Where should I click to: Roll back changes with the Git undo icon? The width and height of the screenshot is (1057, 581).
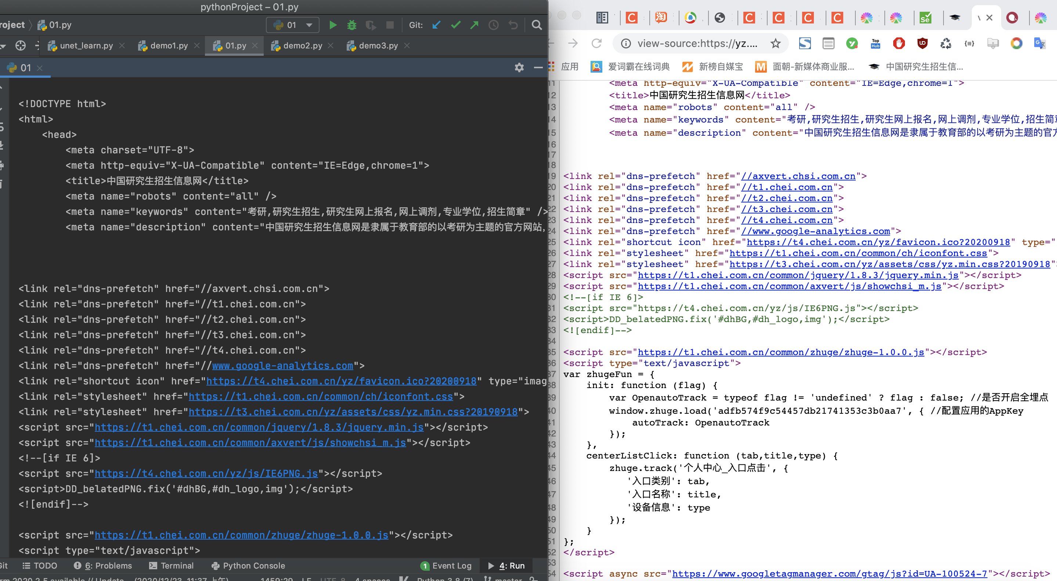tap(513, 25)
